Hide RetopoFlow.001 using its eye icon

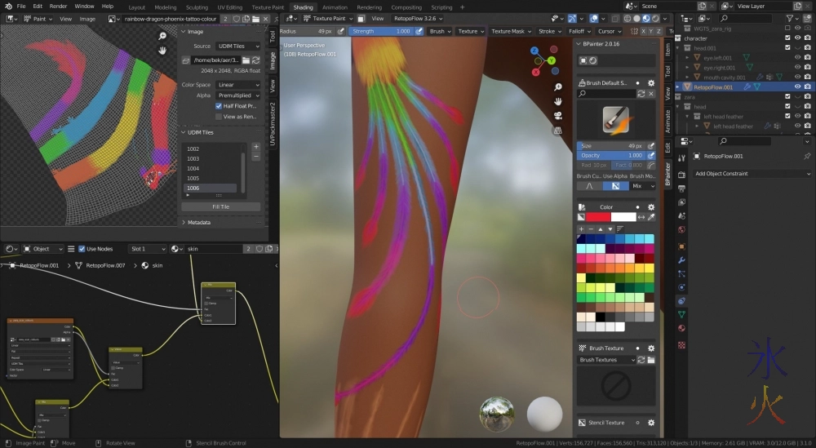pos(796,87)
